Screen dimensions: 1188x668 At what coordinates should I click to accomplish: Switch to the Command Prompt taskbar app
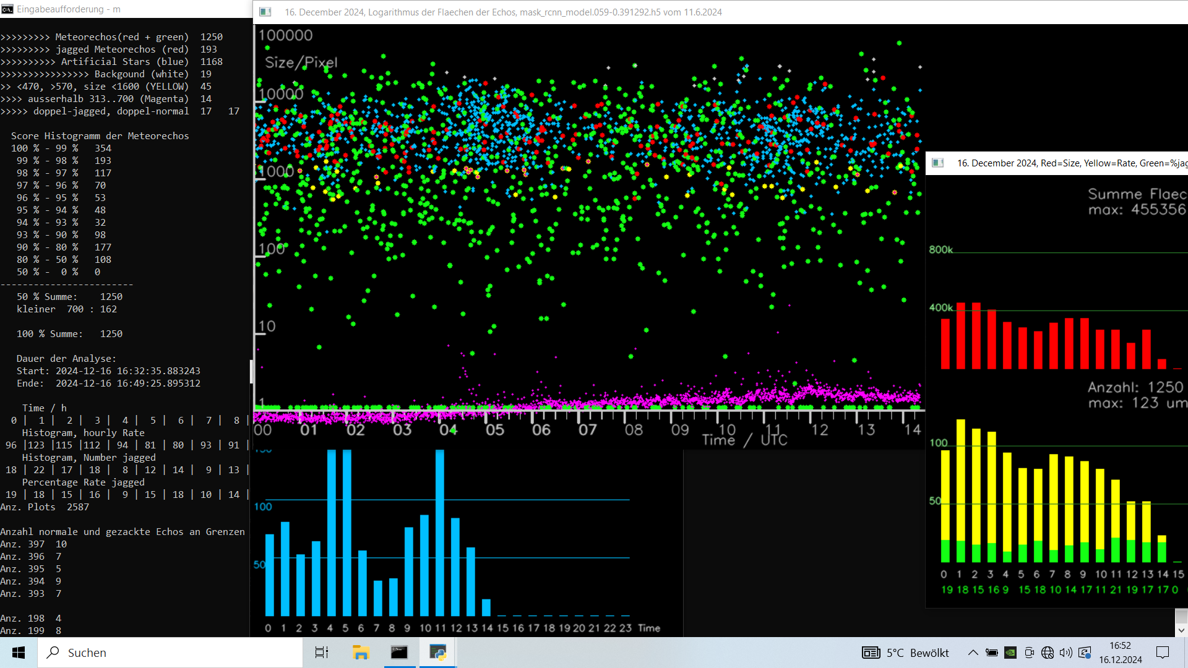[399, 653]
